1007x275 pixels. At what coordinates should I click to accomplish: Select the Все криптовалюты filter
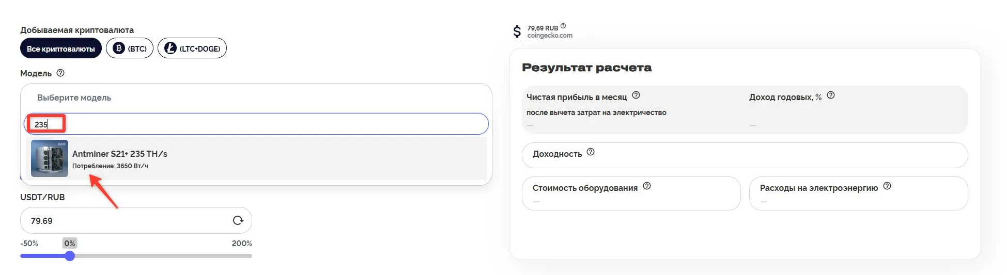(x=61, y=48)
